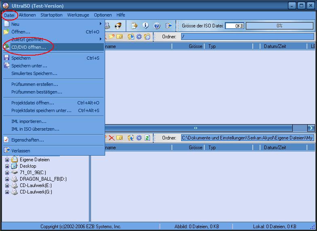Viewport: 317px width, 231px height.
Task: Select Projektdatei öffnen... entry
Action: [53, 103]
